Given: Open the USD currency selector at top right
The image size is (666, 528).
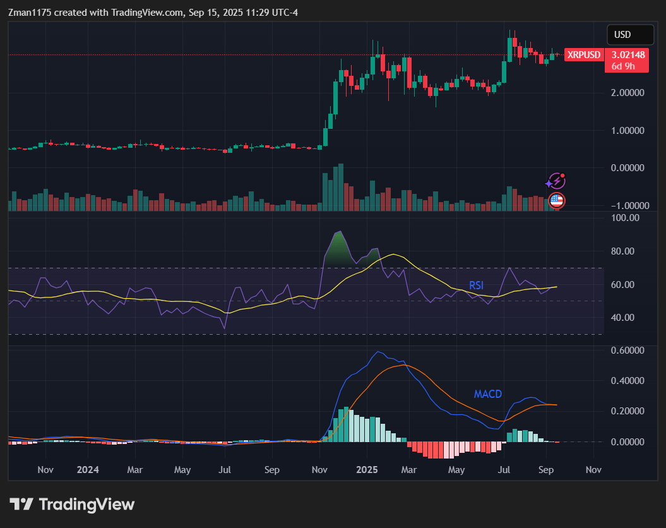Looking at the screenshot, I should pos(629,35).
